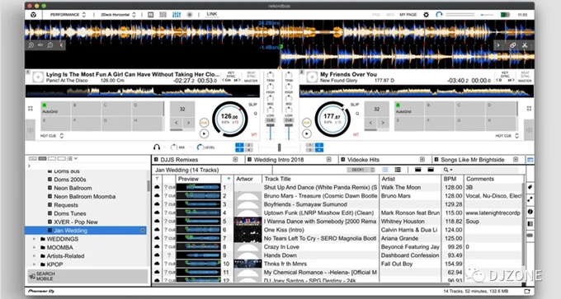This screenshot has height=299, width=561.
Task: Click fullscreen icon in bottom status bar
Action: pos(527,291)
